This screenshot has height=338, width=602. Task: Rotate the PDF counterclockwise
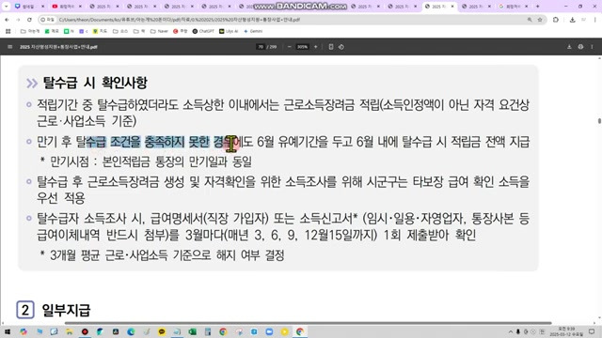point(341,47)
